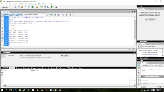Open File Explorer in Windows taskbar
Viewport: 164px width, 92px height.
pos(20,90)
